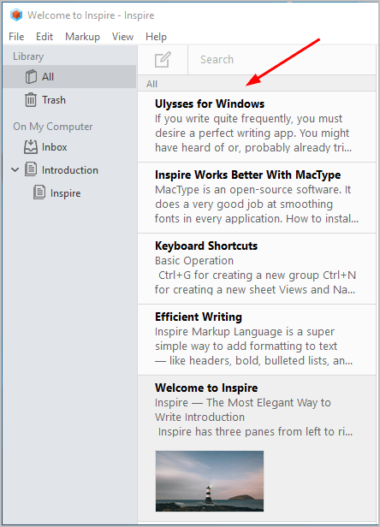380x527 pixels.
Task: Open the Edit menu
Action: coord(45,36)
